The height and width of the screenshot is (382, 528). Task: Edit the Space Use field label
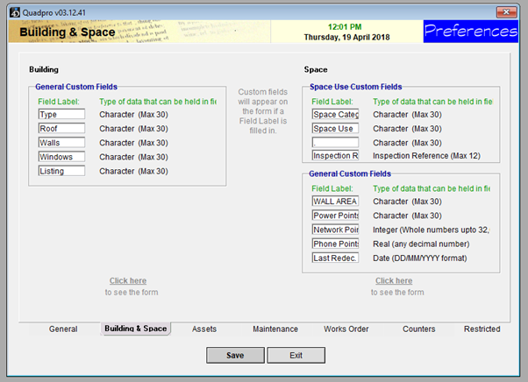click(335, 128)
